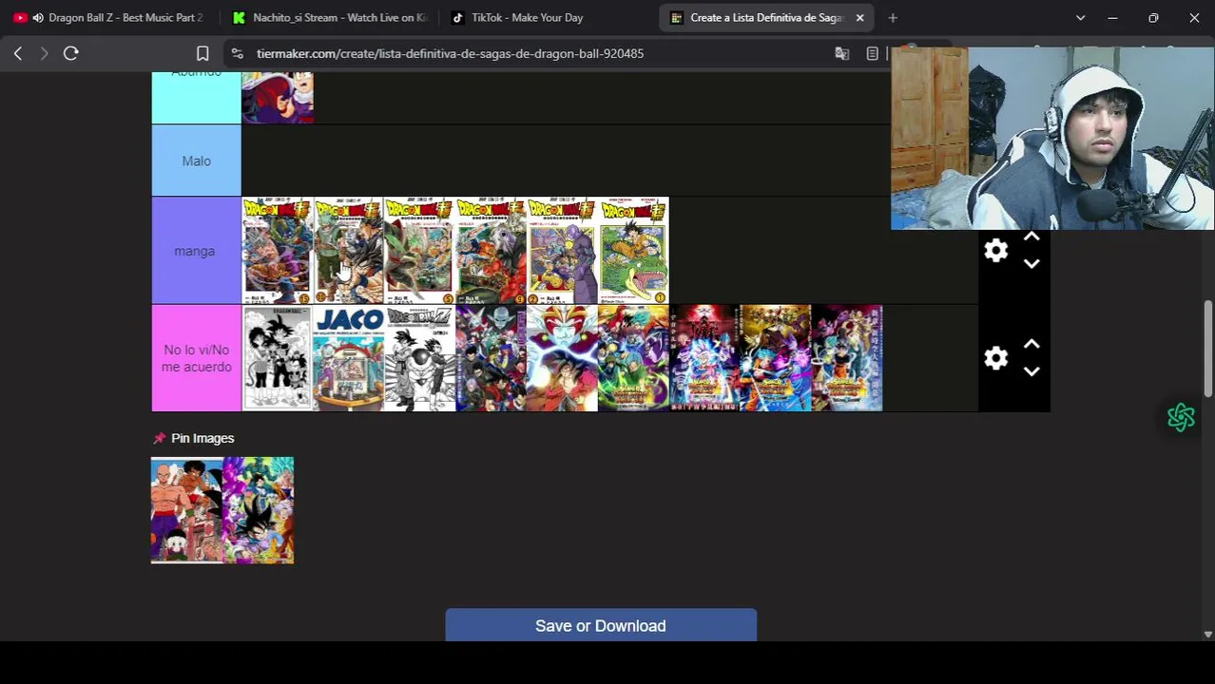
Task: Click the Pin Images label
Action: [x=202, y=438]
